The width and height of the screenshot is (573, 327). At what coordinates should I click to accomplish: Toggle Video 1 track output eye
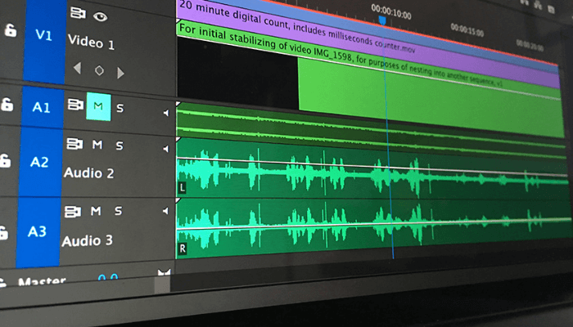click(100, 16)
